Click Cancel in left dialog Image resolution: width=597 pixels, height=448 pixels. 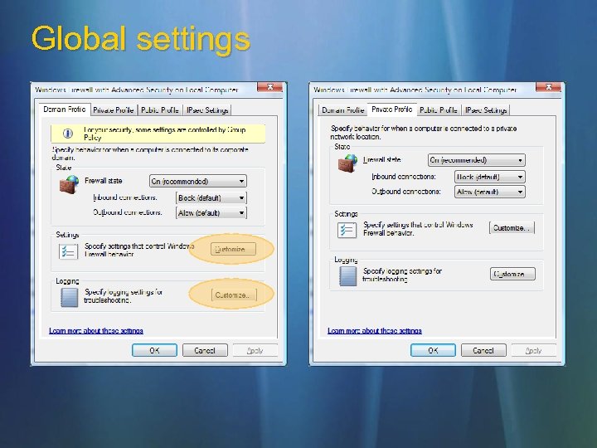[206, 350]
